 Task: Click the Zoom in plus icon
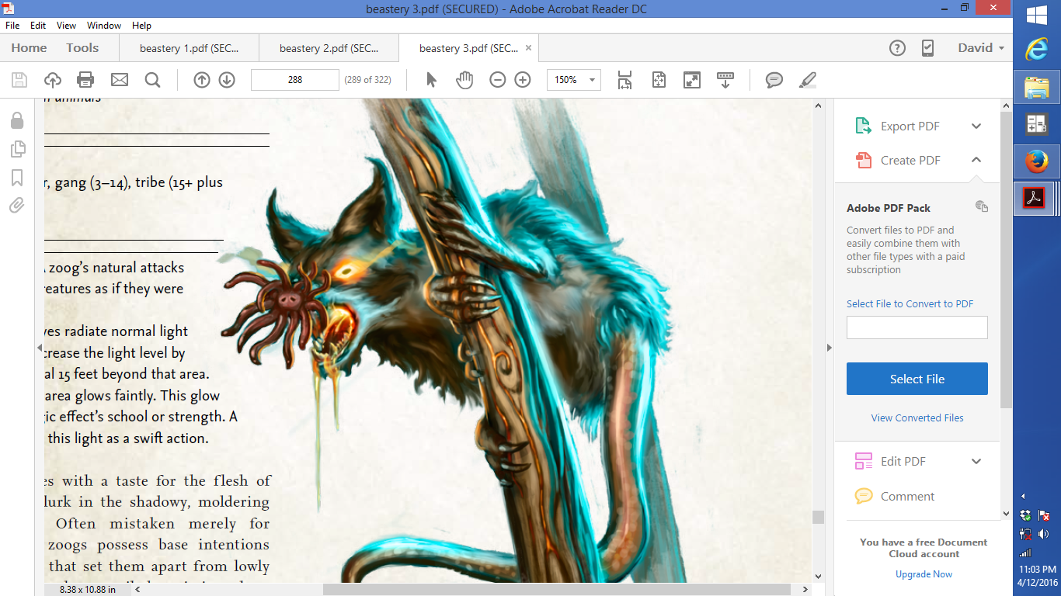(x=523, y=80)
